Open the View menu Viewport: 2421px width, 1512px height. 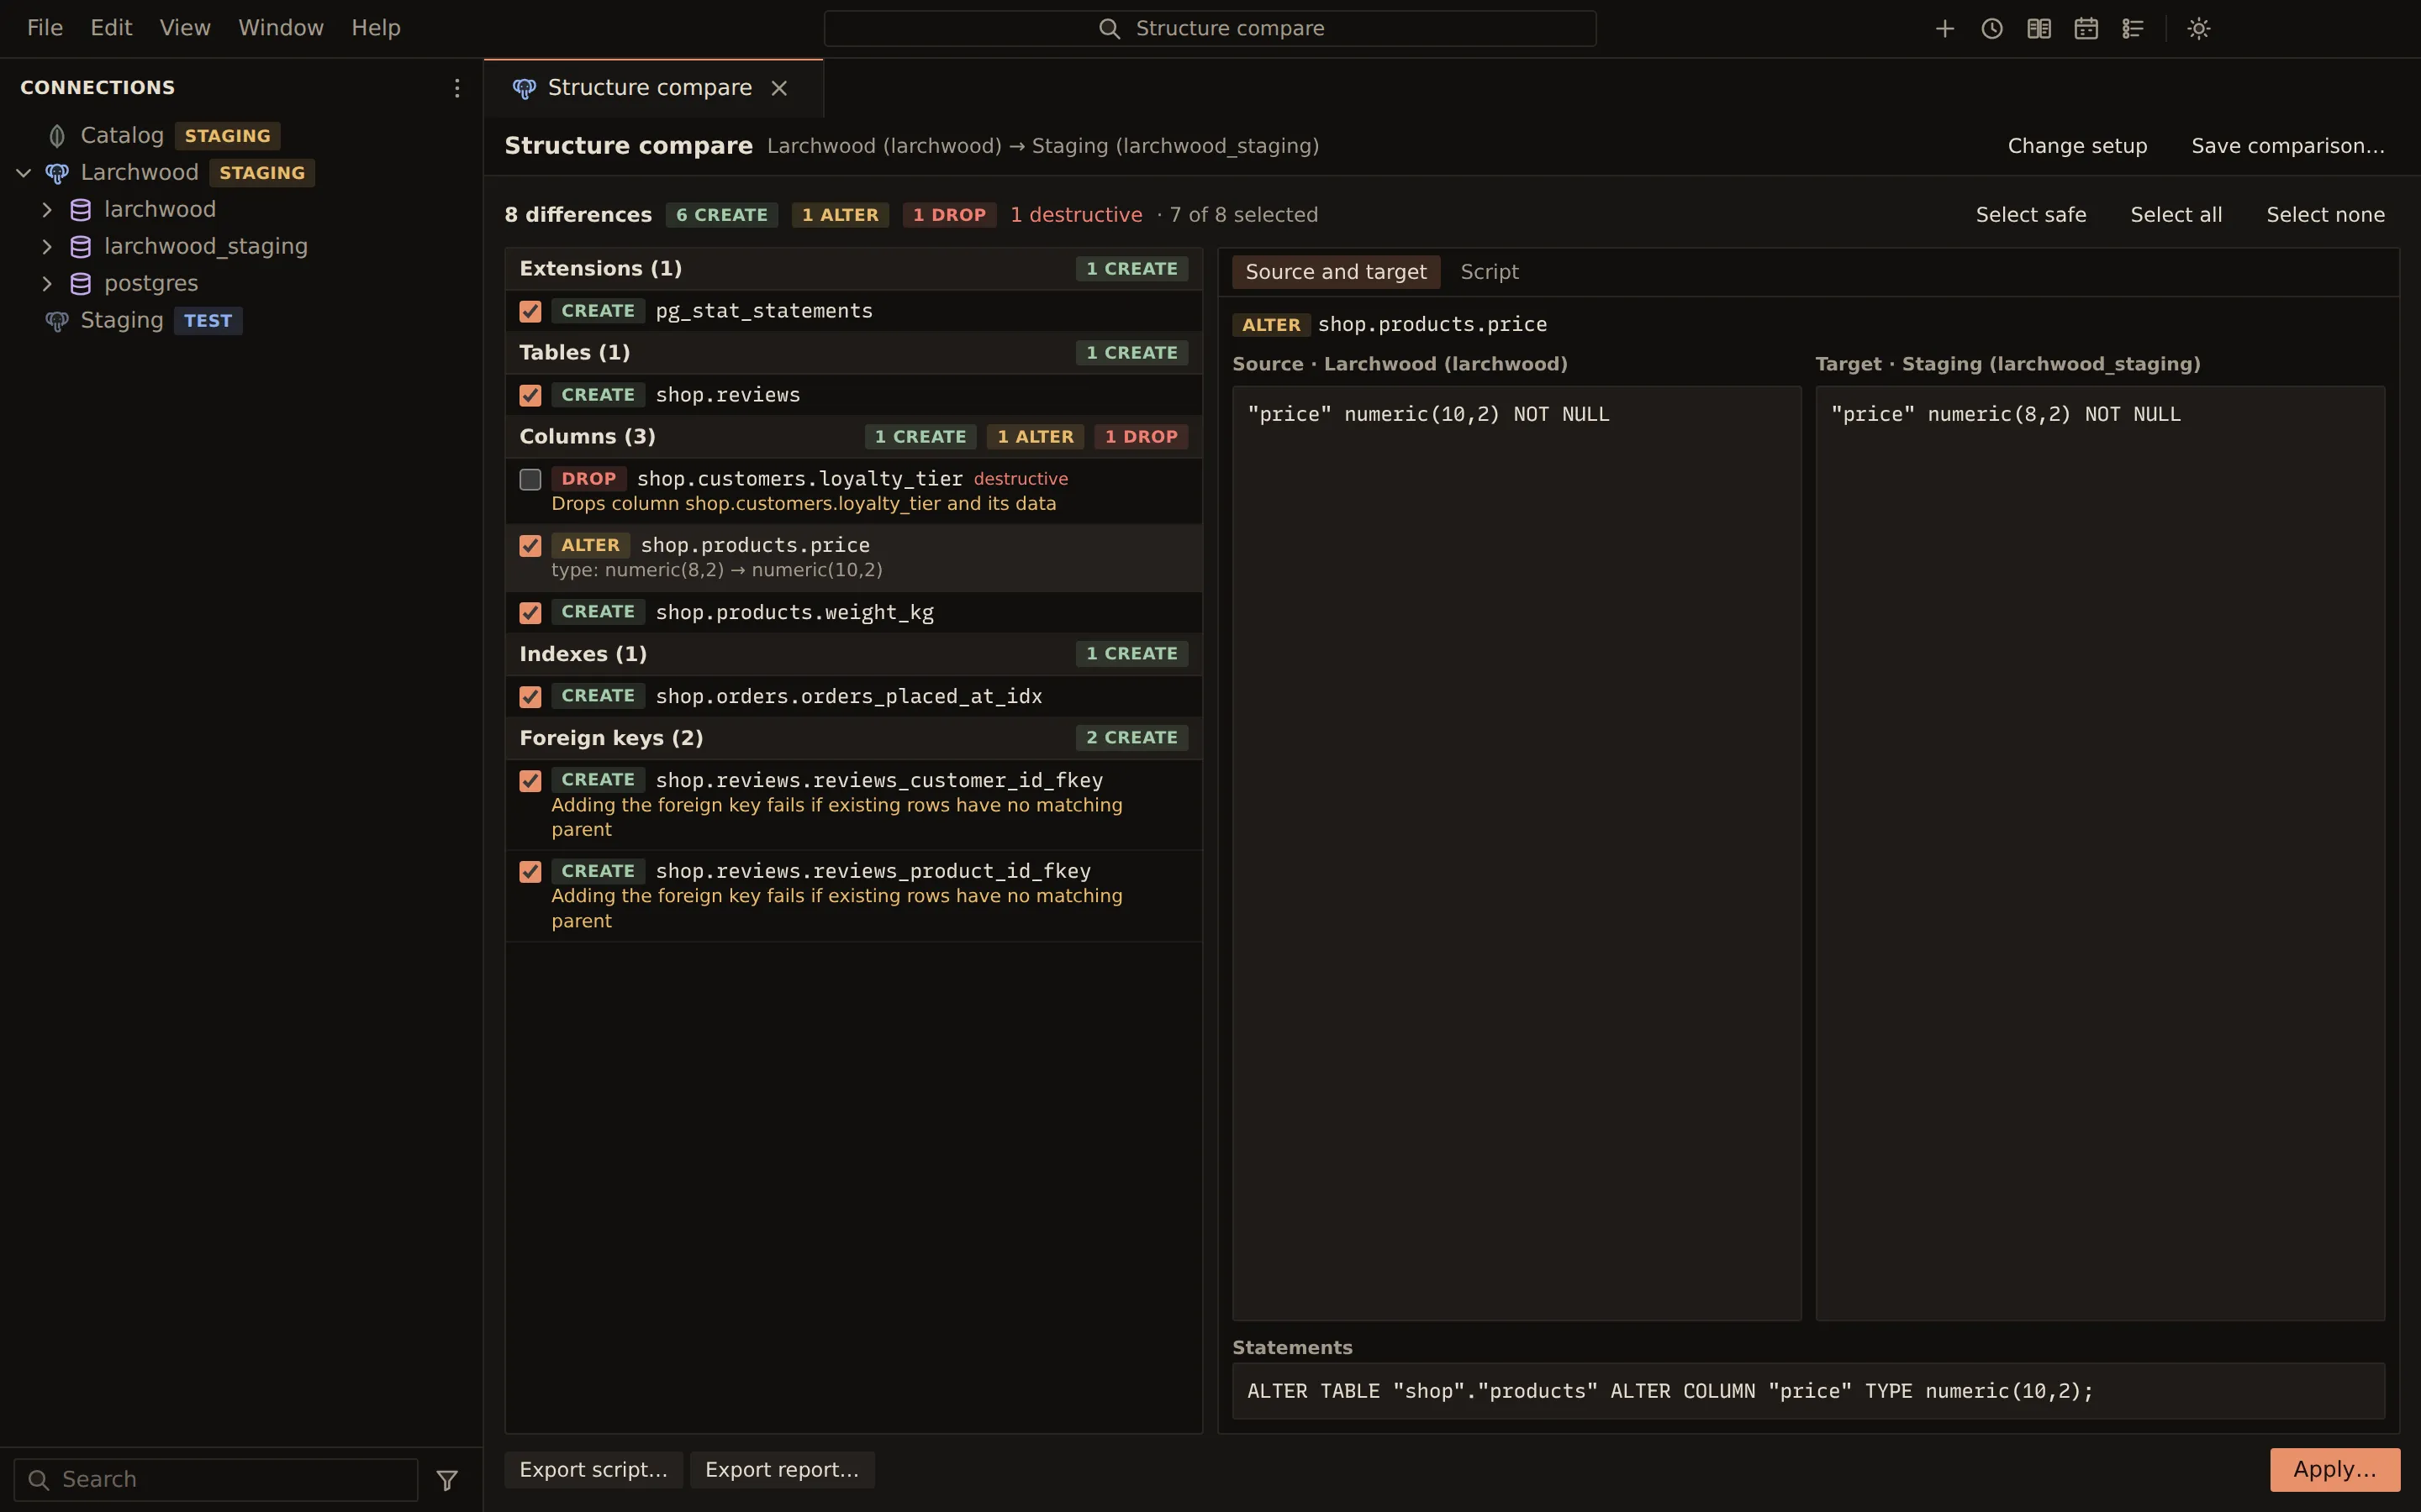coord(185,28)
